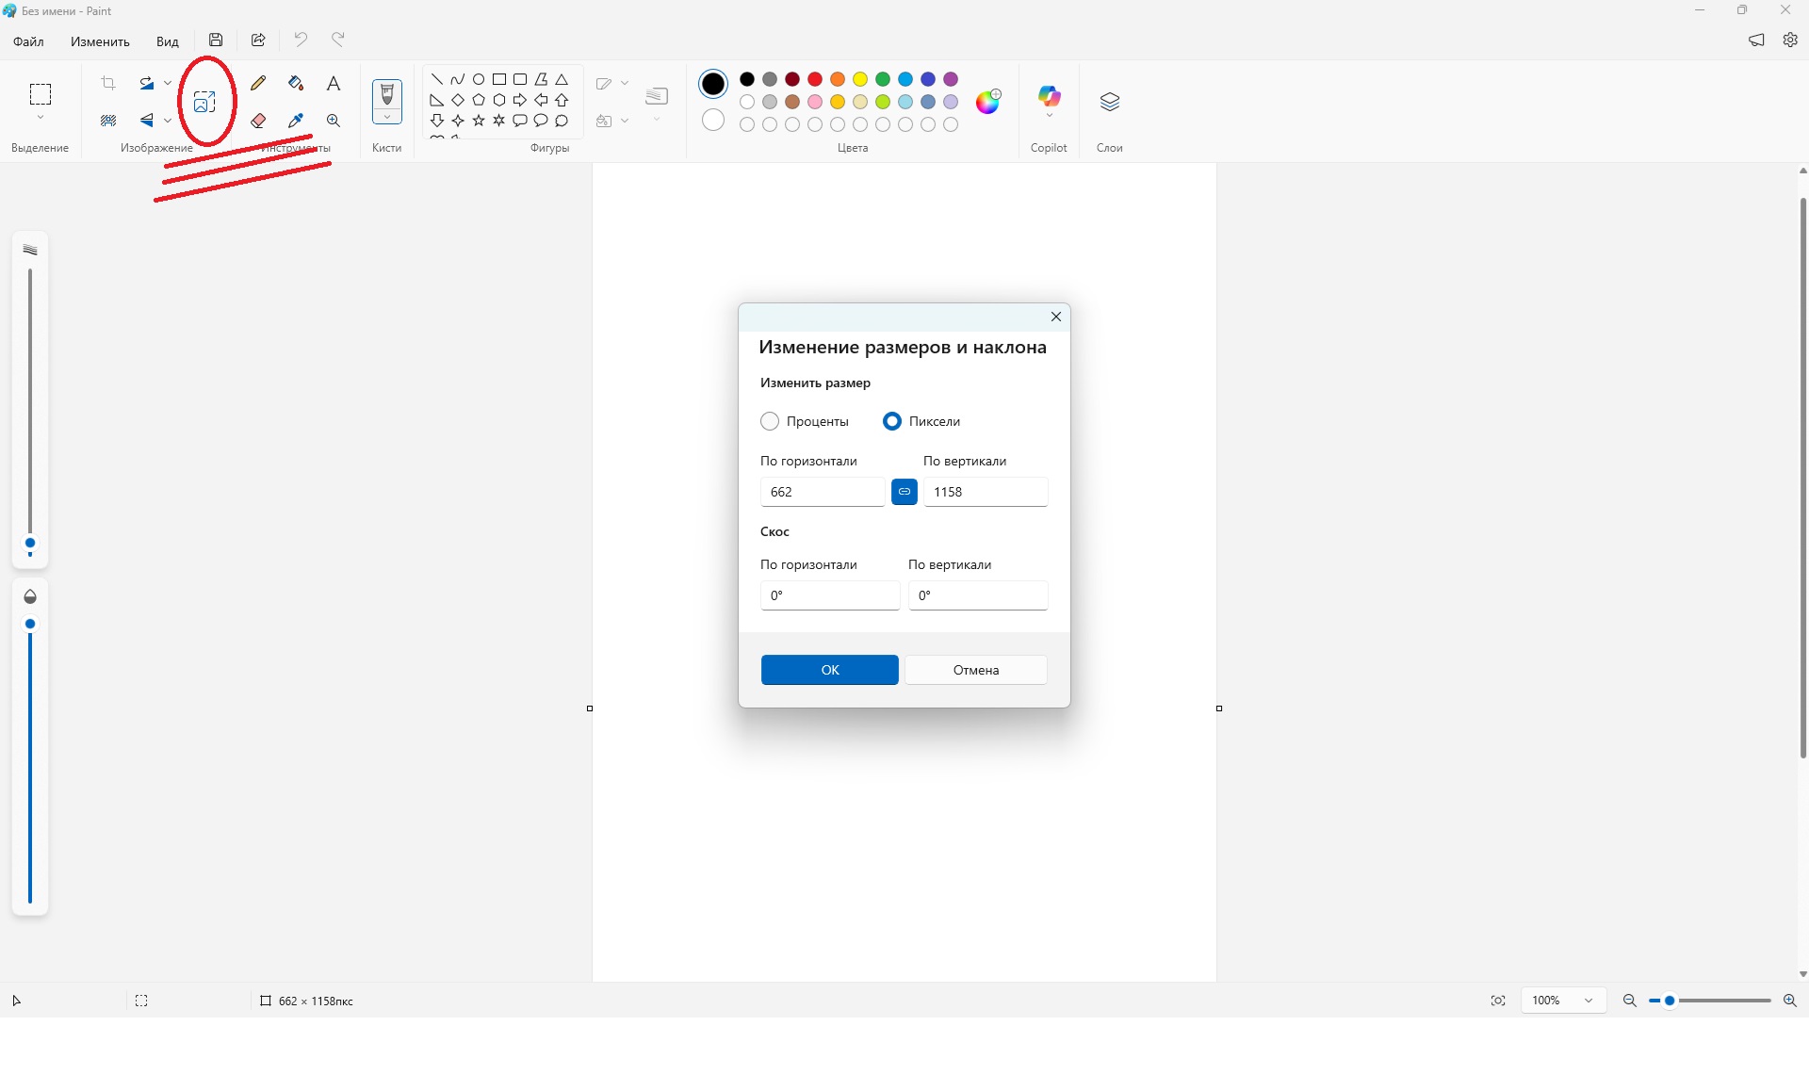This screenshot has width=1809, height=1091.
Task: Select the Pencil tool
Action: point(258,83)
